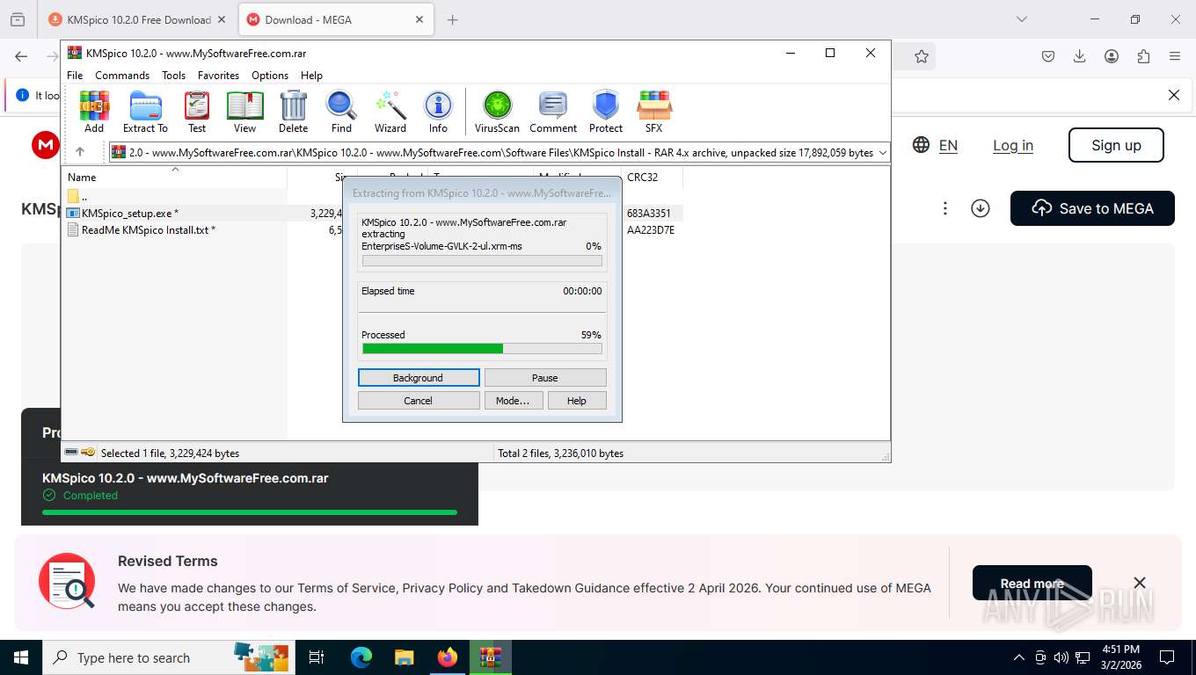Select the parent folder ".." entry
The height and width of the screenshot is (675, 1196).
[x=77, y=196]
